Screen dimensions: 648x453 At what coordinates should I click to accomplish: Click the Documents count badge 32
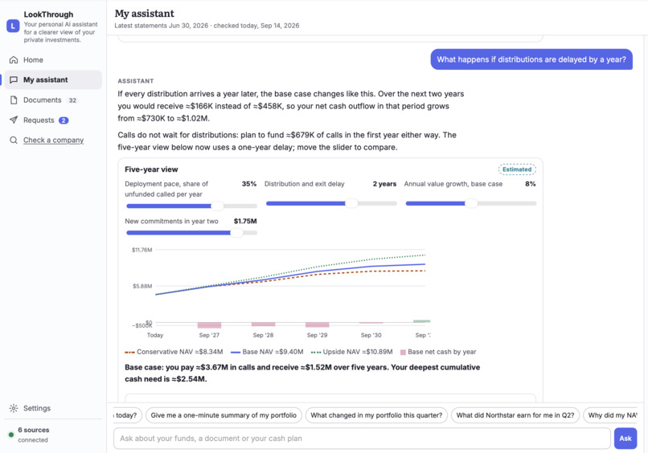72,100
